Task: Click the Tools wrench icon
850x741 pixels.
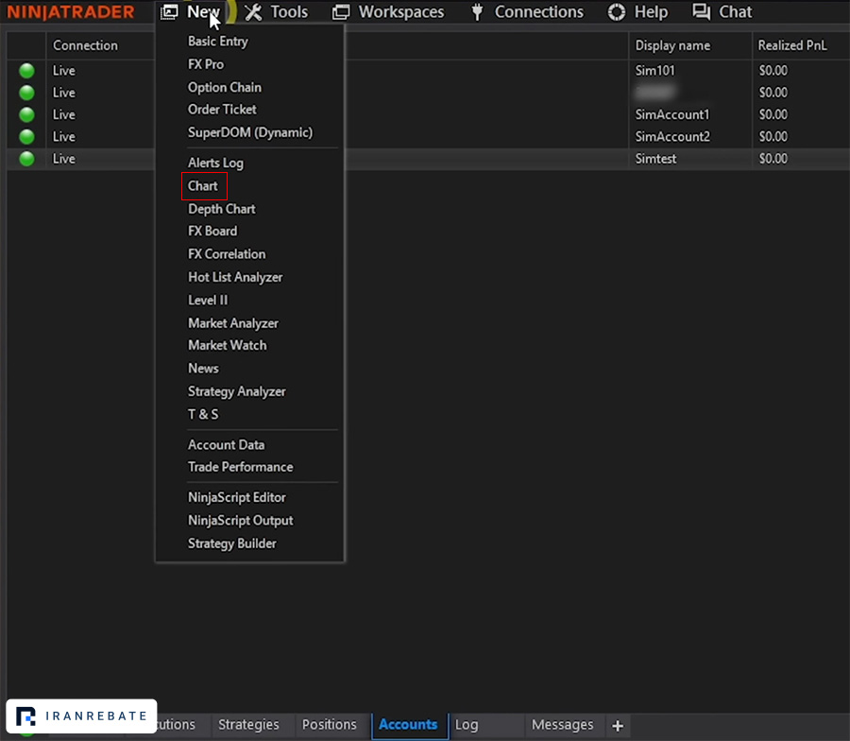Action: [x=253, y=12]
